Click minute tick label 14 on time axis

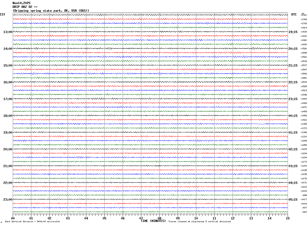tap(269, 218)
